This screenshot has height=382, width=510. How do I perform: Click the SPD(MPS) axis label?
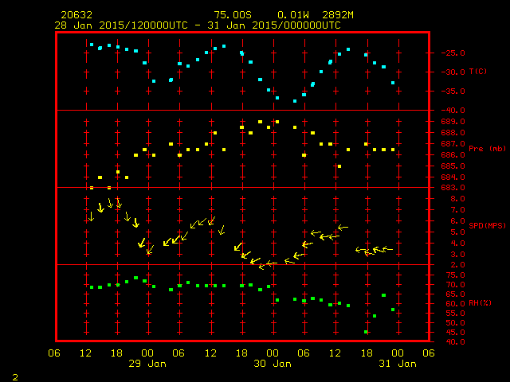487,225
